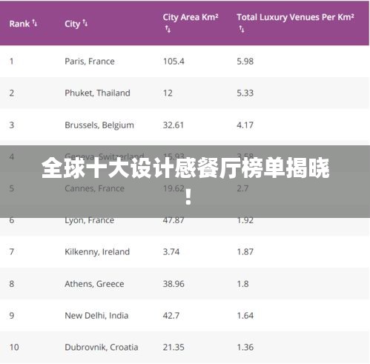Click New Delhi, India entry

point(96,316)
